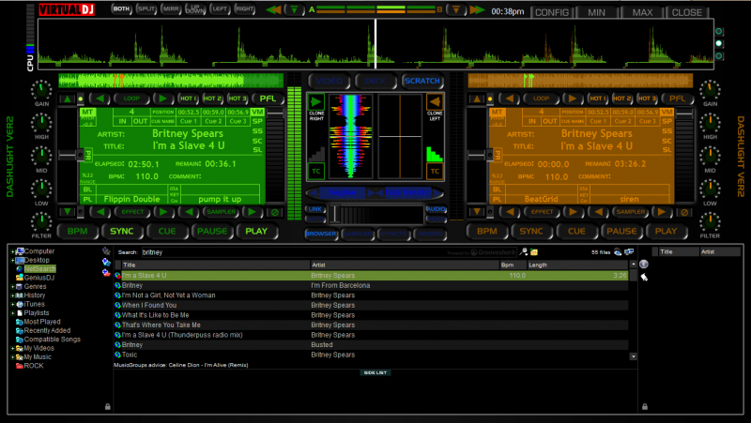Click left deck previous effect arrow
Image resolution: width=751 pixels, height=423 pixels.
click(x=100, y=212)
